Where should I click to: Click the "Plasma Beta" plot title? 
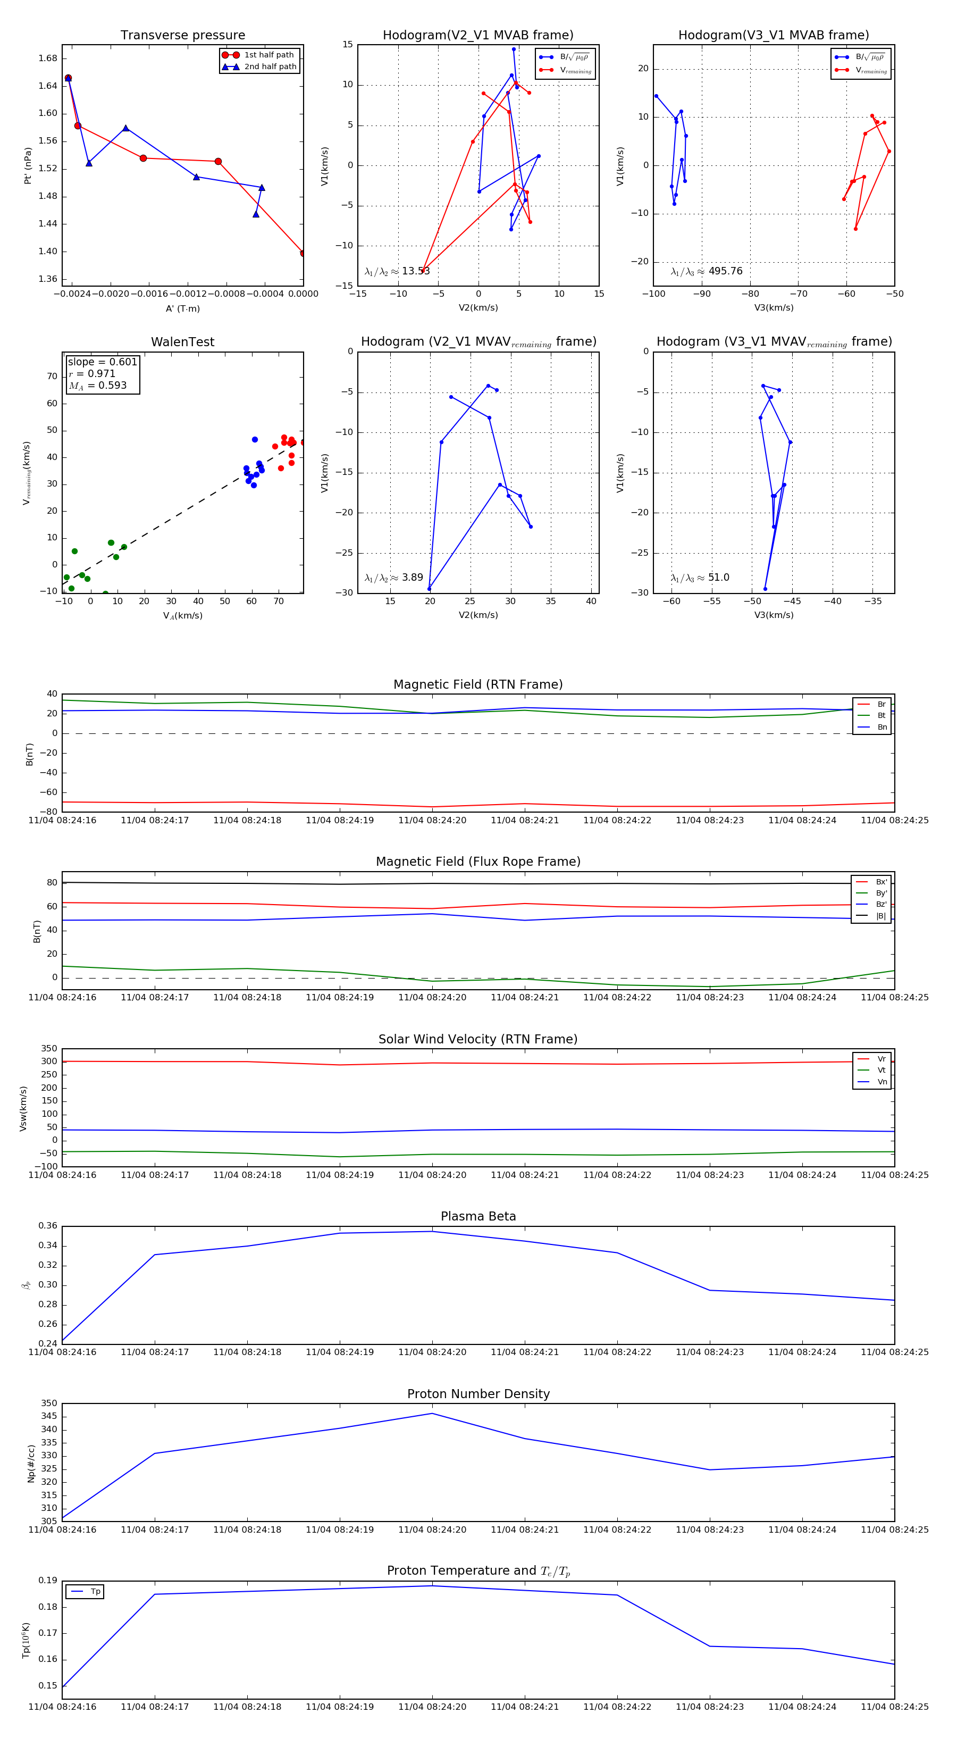478,1217
